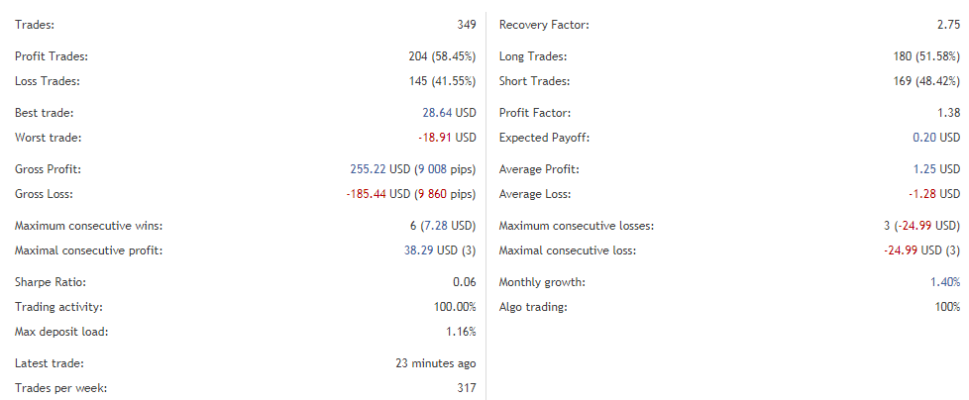Click the Recovery Factor value 2.75

point(948,24)
